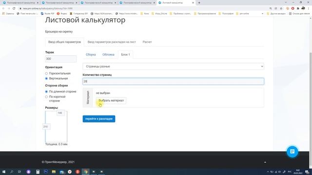Bookmark this page with the star icon
This screenshot has width=312, height=175.
pyautogui.click(x=281, y=9)
